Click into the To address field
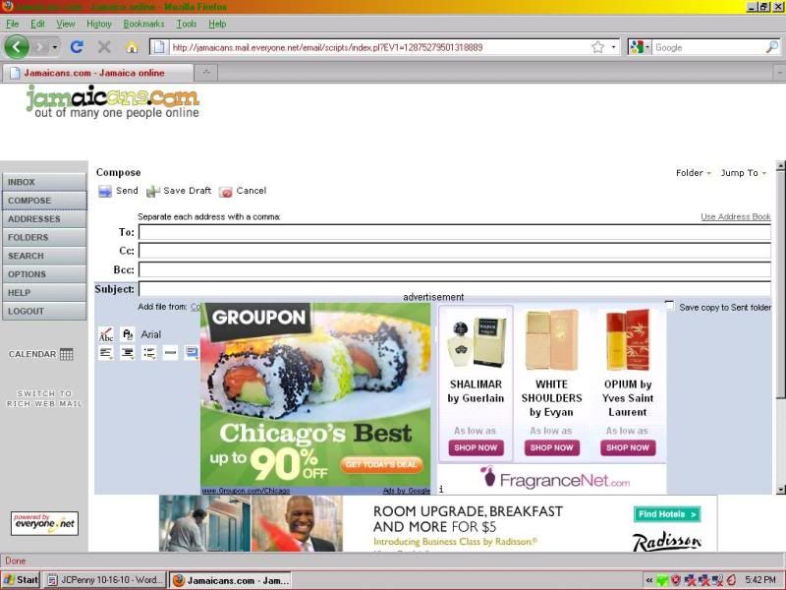 point(455,232)
